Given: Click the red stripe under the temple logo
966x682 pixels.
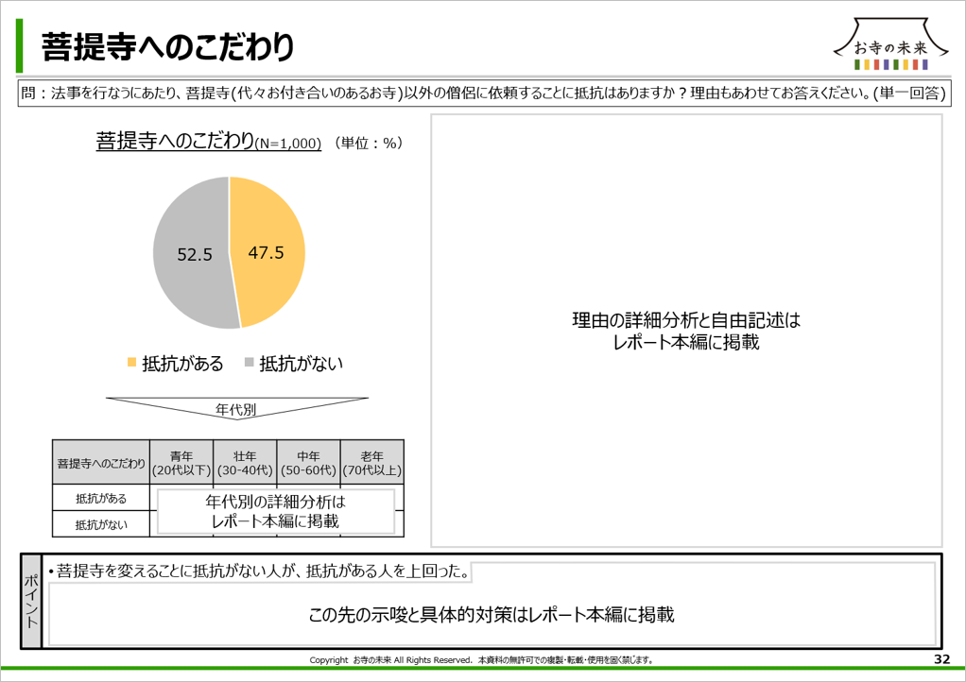Looking at the screenshot, I should (875, 63).
